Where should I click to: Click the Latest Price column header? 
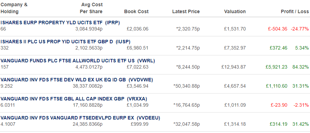[186, 12]
